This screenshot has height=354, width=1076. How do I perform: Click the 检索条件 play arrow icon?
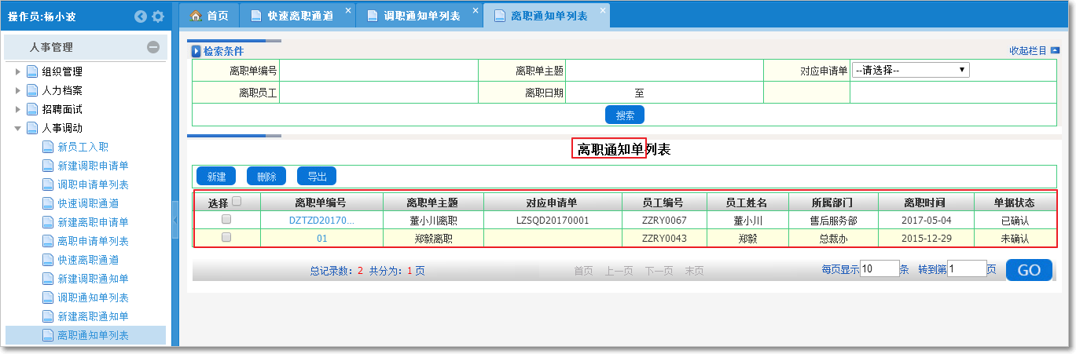(196, 52)
